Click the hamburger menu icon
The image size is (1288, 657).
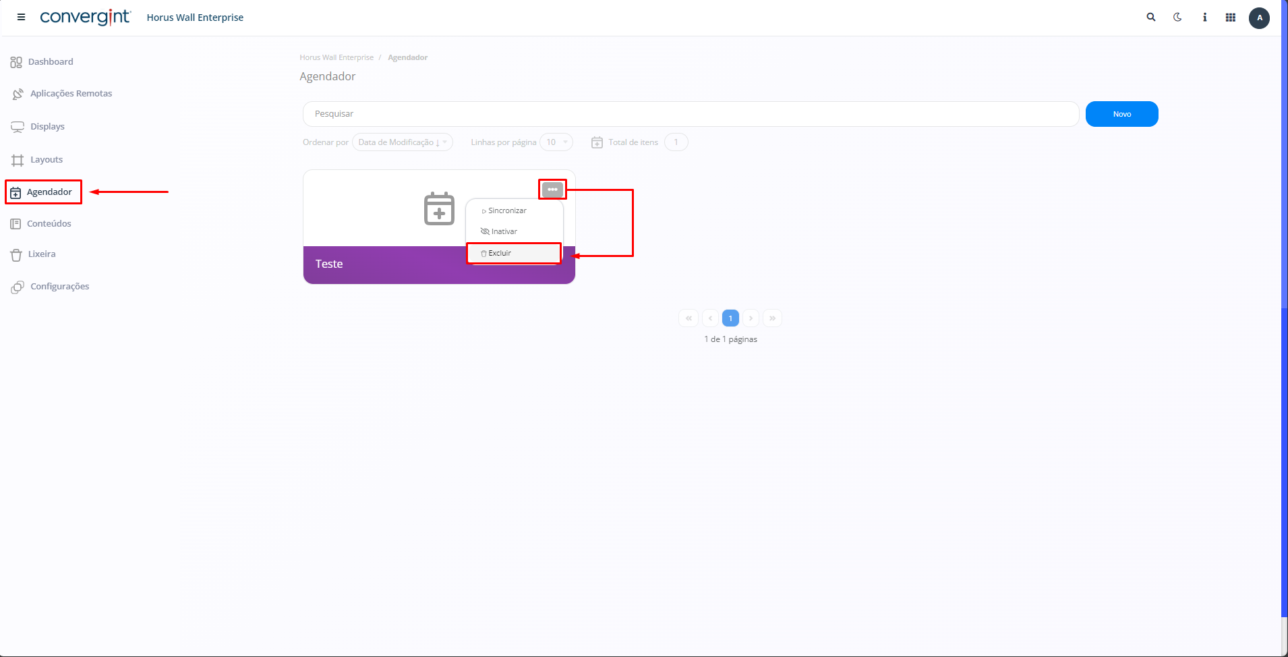pos(21,18)
